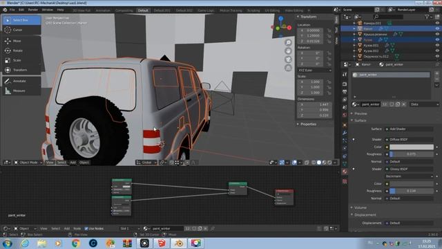The height and width of the screenshot is (249, 442).
Task: Toggle the Use Nodes checkbox
Action: [86, 228]
